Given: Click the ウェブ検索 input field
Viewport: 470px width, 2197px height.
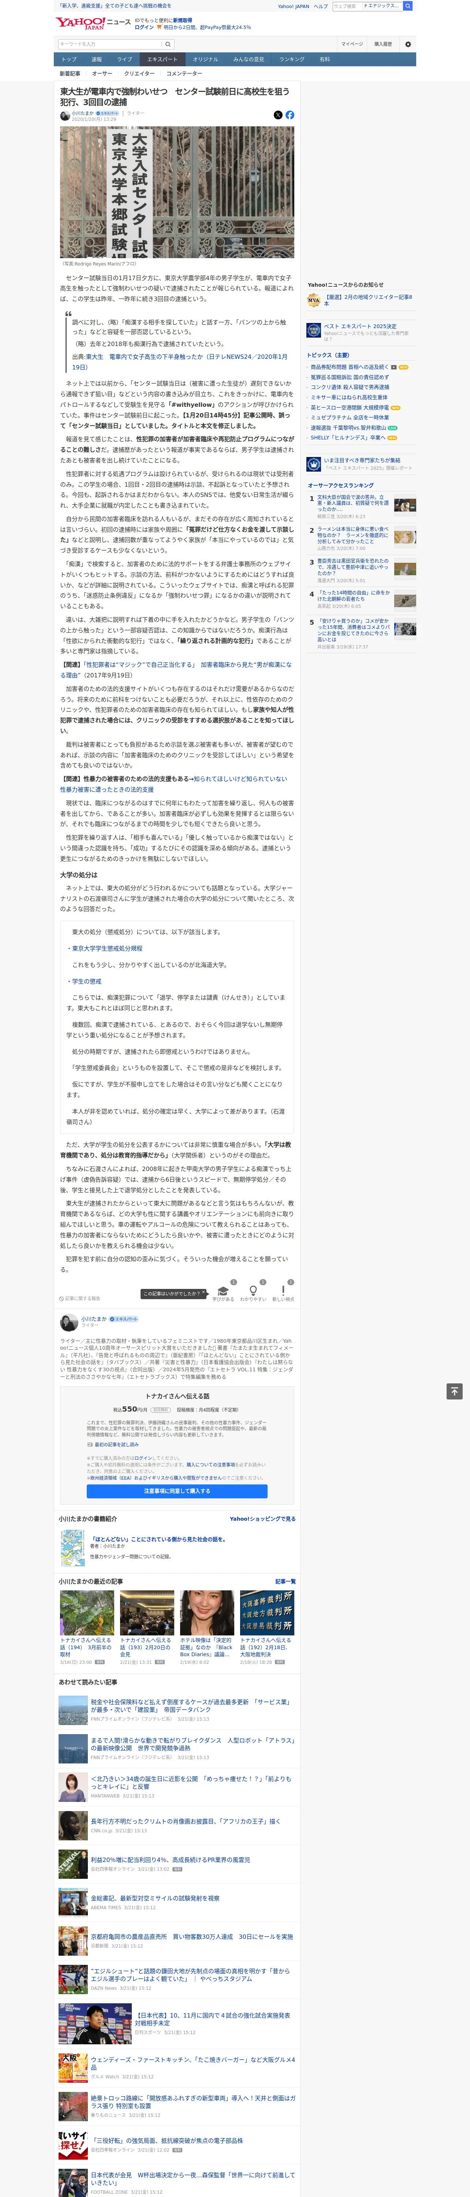Looking at the screenshot, I should coord(346,6).
